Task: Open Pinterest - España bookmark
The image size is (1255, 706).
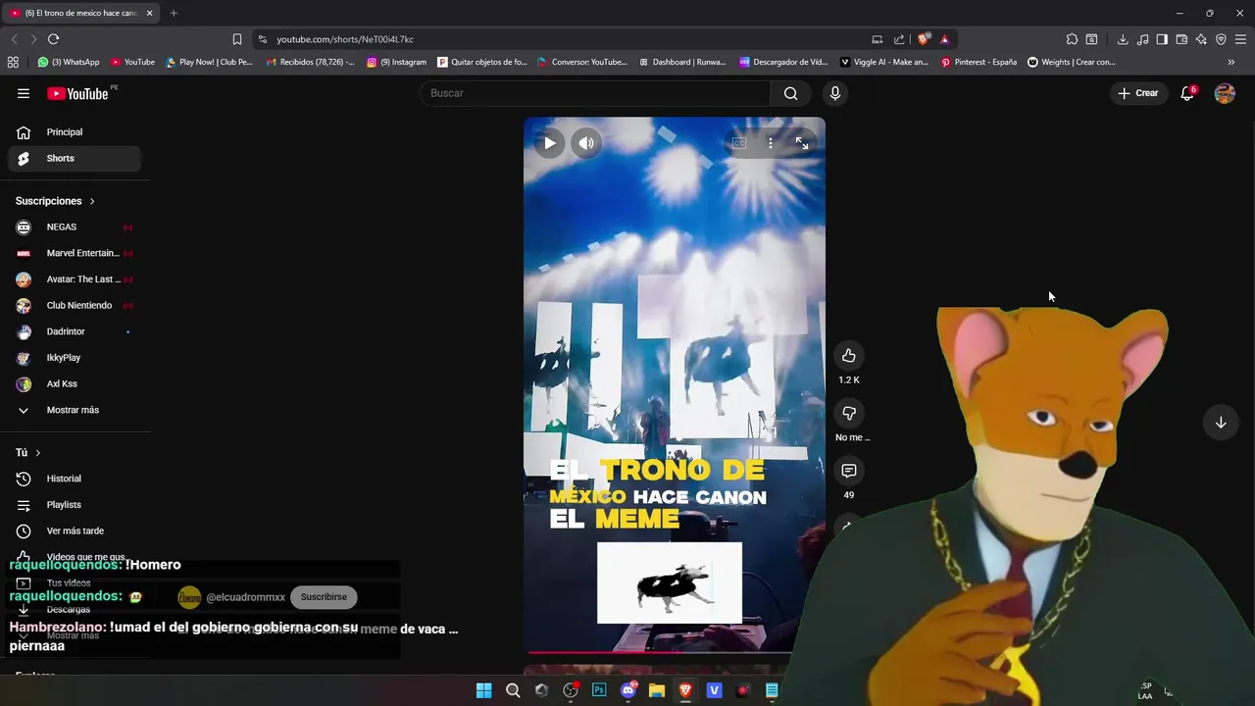Action: [978, 62]
